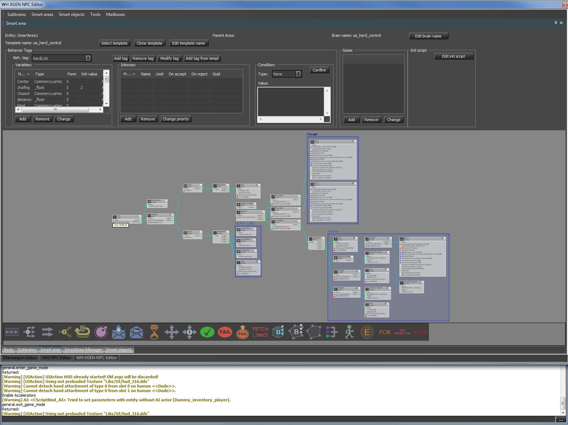Open the Mailboxes menu

pos(115,15)
